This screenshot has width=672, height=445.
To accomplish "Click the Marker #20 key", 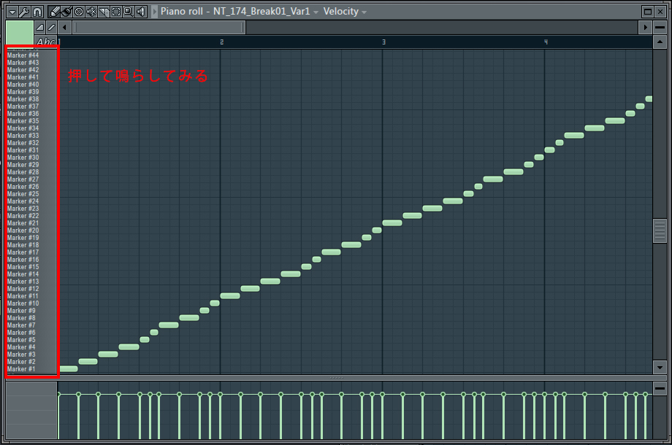I will coord(31,231).
